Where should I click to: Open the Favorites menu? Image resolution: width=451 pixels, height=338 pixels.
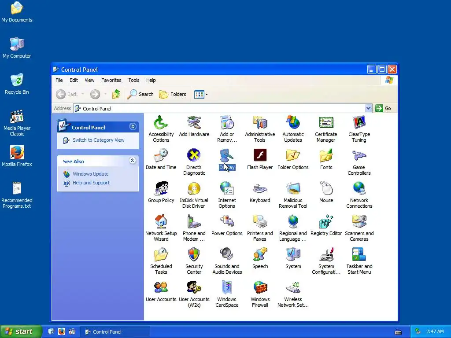(x=111, y=80)
